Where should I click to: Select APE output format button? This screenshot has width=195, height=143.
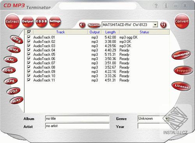[x=11, y=81]
